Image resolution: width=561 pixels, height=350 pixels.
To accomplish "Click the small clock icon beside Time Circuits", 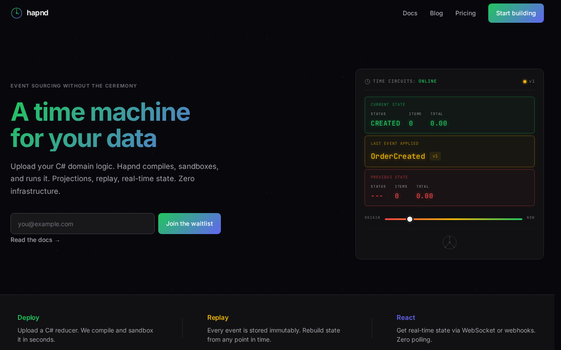I will 367,81.
